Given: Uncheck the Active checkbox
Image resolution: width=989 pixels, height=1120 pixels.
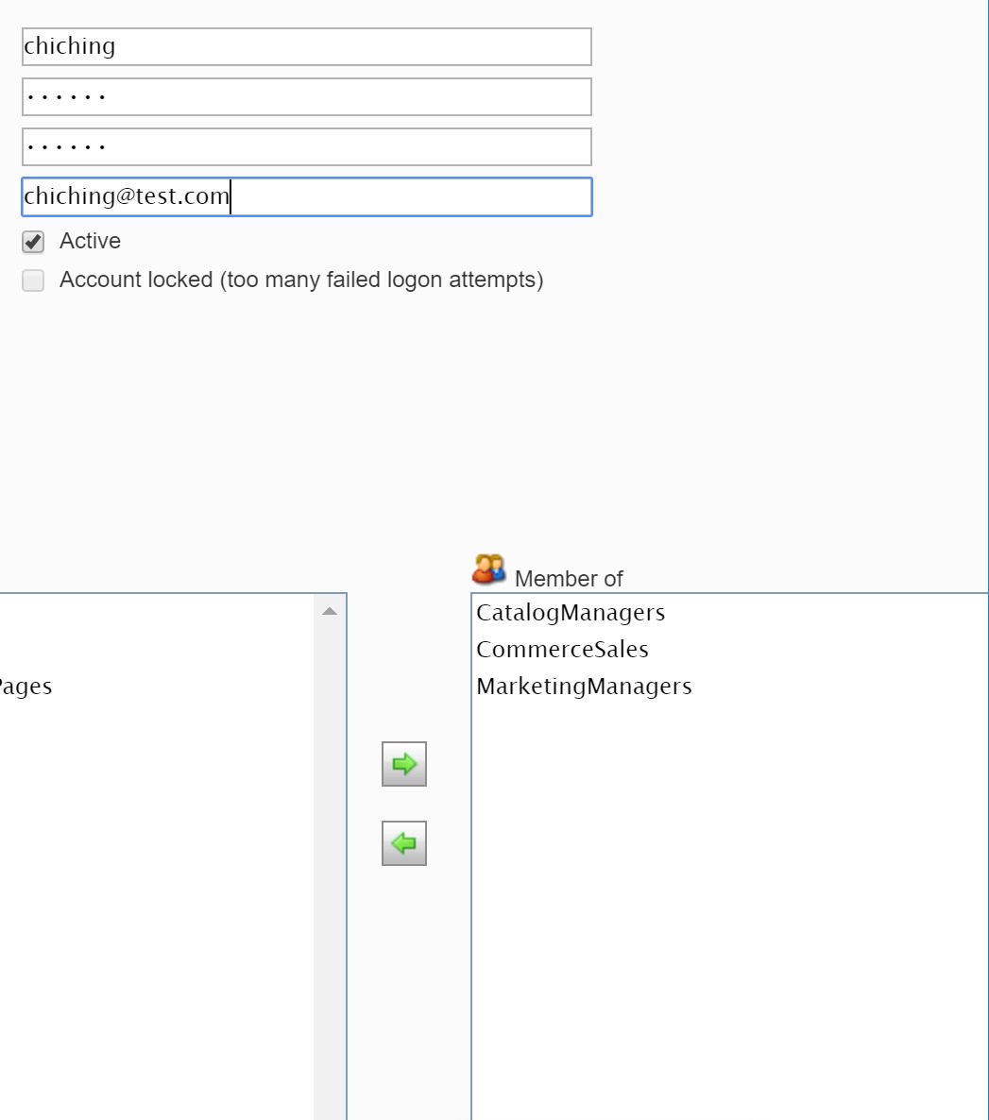Looking at the screenshot, I should (33, 242).
